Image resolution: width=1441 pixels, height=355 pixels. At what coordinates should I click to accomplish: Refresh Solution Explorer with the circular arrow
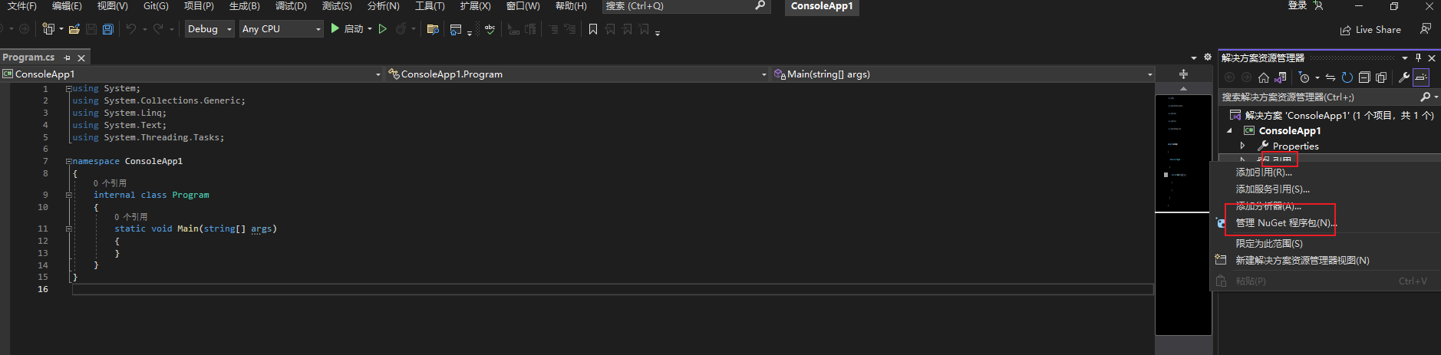coord(1347,77)
